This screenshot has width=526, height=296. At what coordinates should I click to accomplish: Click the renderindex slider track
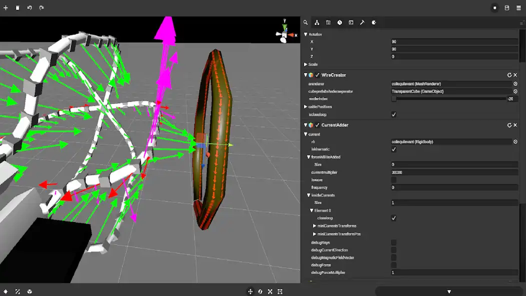click(x=450, y=99)
